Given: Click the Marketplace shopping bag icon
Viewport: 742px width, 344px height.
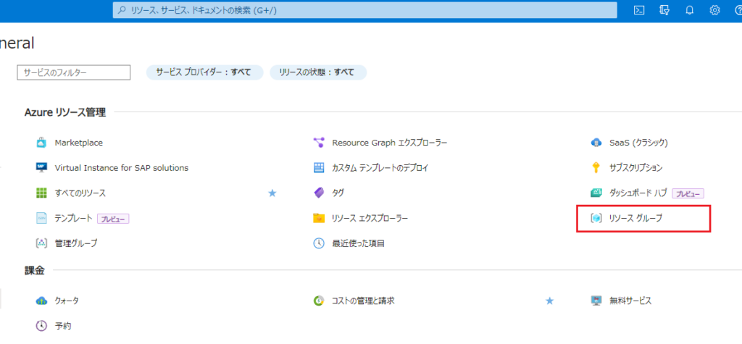Looking at the screenshot, I should click(41, 143).
